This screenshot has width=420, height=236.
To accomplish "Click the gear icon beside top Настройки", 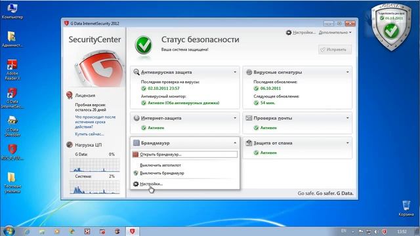I will (289, 32).
